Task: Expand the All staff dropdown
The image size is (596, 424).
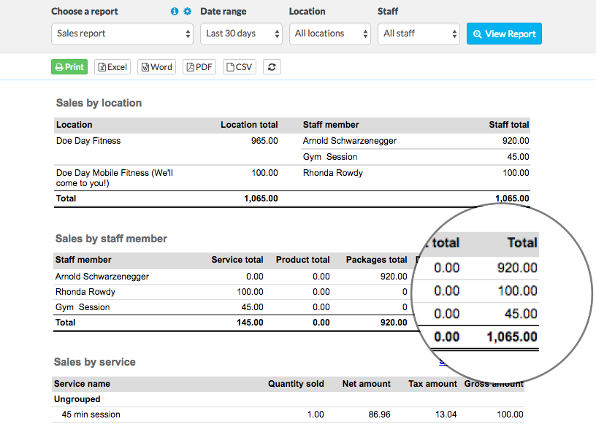Action: pyautogui.click(x=419, y=34)
